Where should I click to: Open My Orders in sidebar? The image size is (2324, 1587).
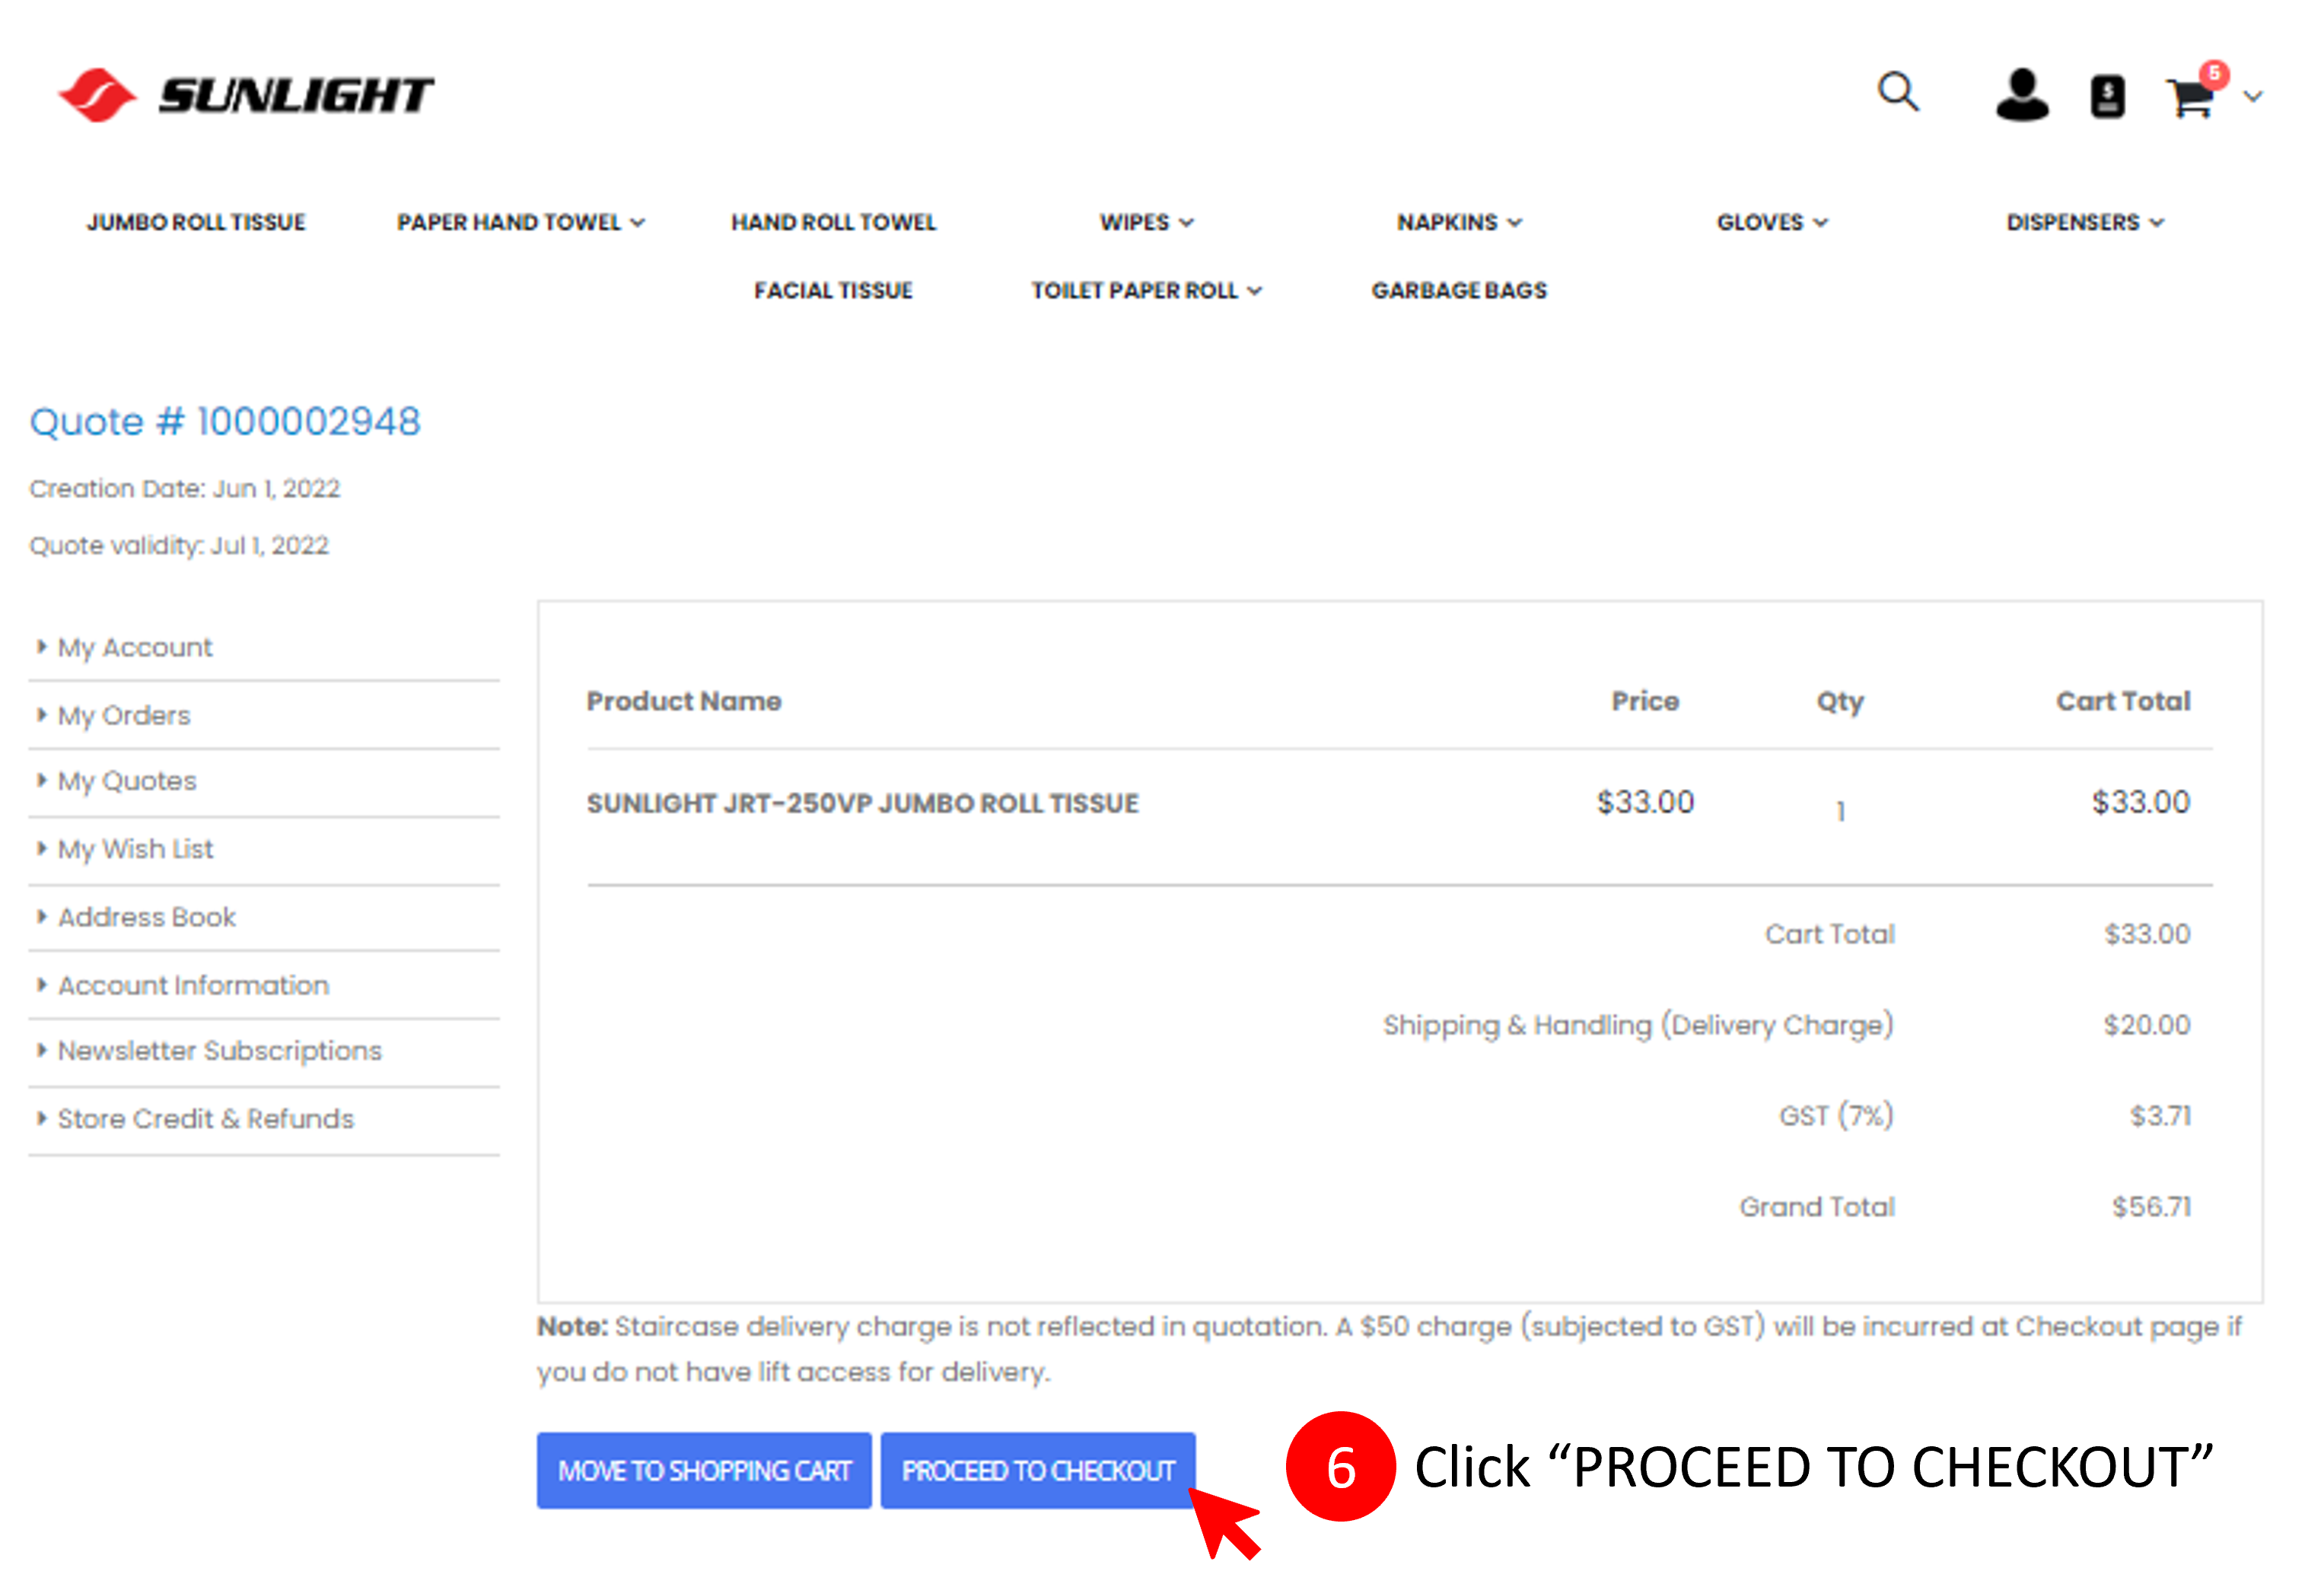pyautogui.click(x=124, y=716)
